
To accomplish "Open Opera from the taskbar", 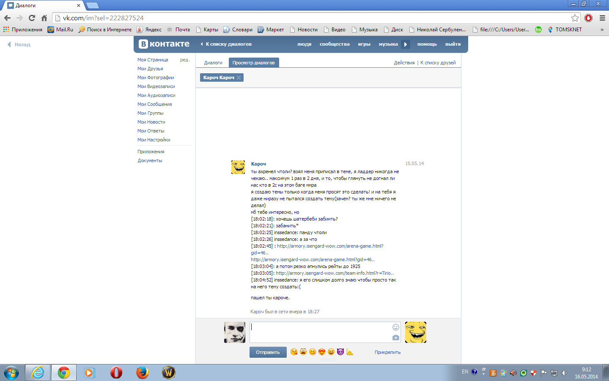I will click(x=116, y=373).
